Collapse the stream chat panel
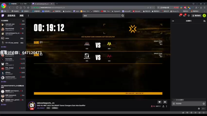This screenshot has height=116, width=207. coord(173,21)
